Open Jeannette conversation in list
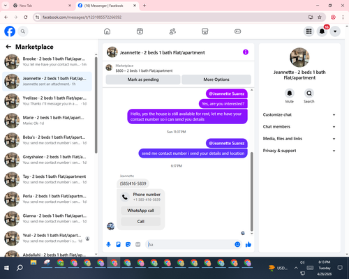Image resolution: width=349 pixels, height=279 pixels. pyautogui.click(x=47, y=82)
